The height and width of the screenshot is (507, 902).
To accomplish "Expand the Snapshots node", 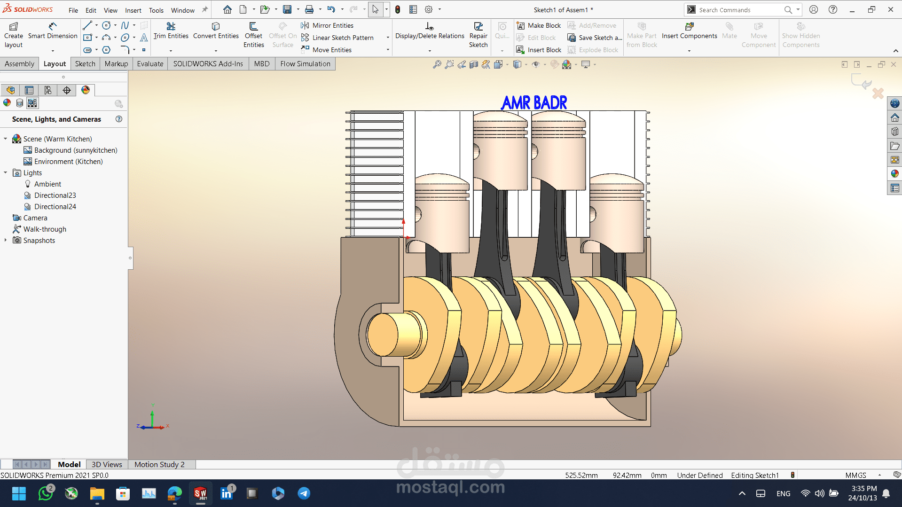I will click(x=6, y=240).
